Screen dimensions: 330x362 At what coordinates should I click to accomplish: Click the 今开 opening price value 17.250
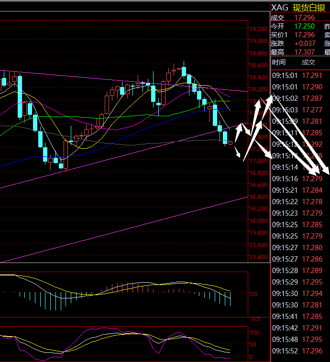point(304,26)
